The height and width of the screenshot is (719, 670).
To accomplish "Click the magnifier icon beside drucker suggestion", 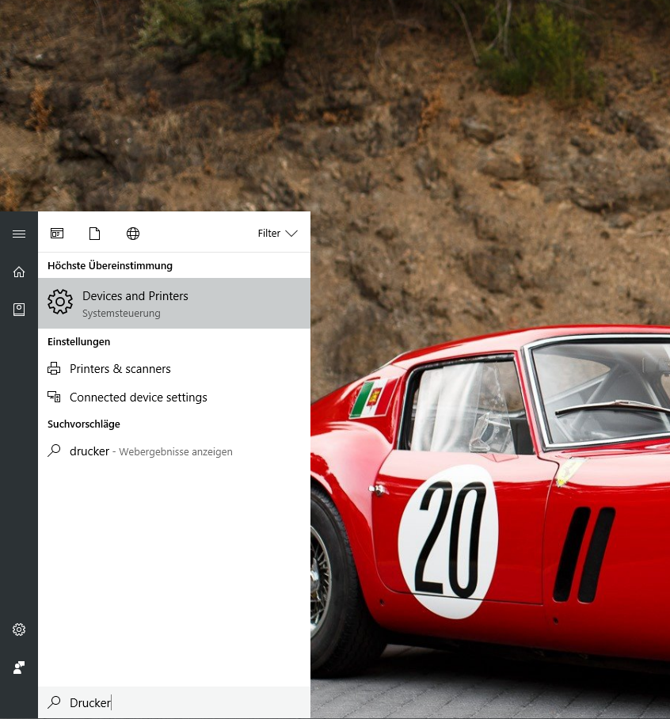I will coord(54,451).
